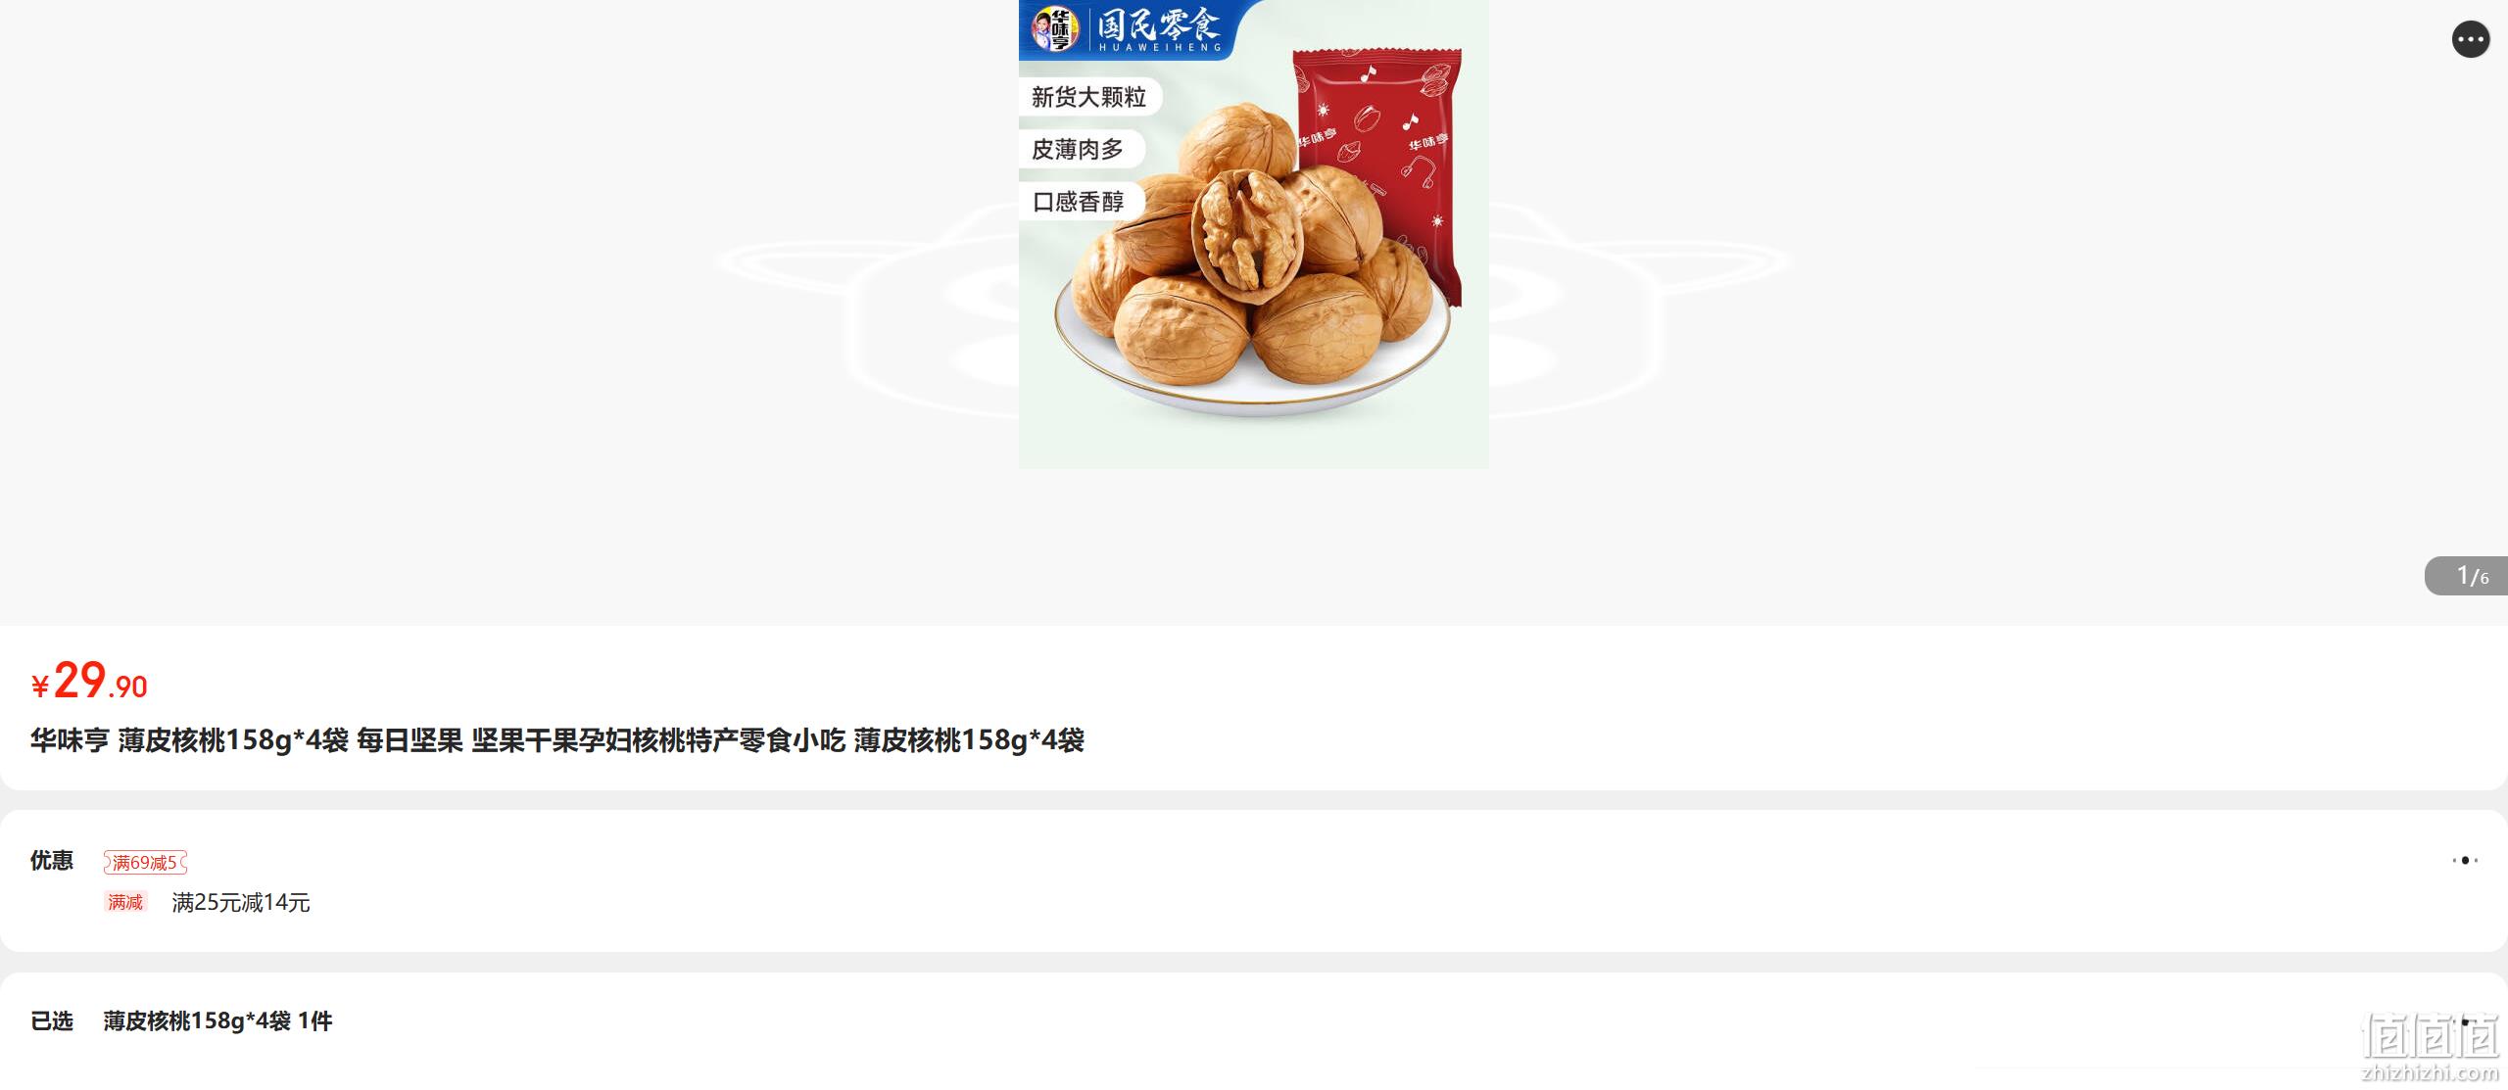This screenshot has height=1090, width=2508.
Task: Click the 值值值 zhizhizhi.com watermark logo
Action: point(2430,1047)
